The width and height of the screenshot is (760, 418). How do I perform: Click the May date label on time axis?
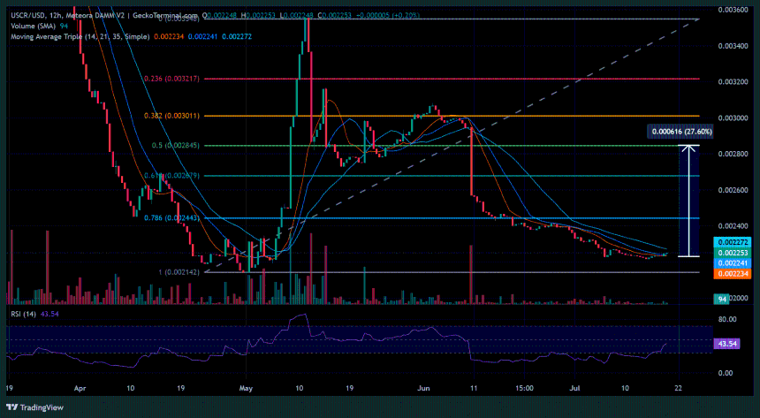pos(247,389)
